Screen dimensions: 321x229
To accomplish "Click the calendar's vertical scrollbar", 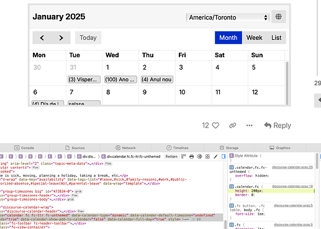I will pyautogui.click(x=287, y=83).
